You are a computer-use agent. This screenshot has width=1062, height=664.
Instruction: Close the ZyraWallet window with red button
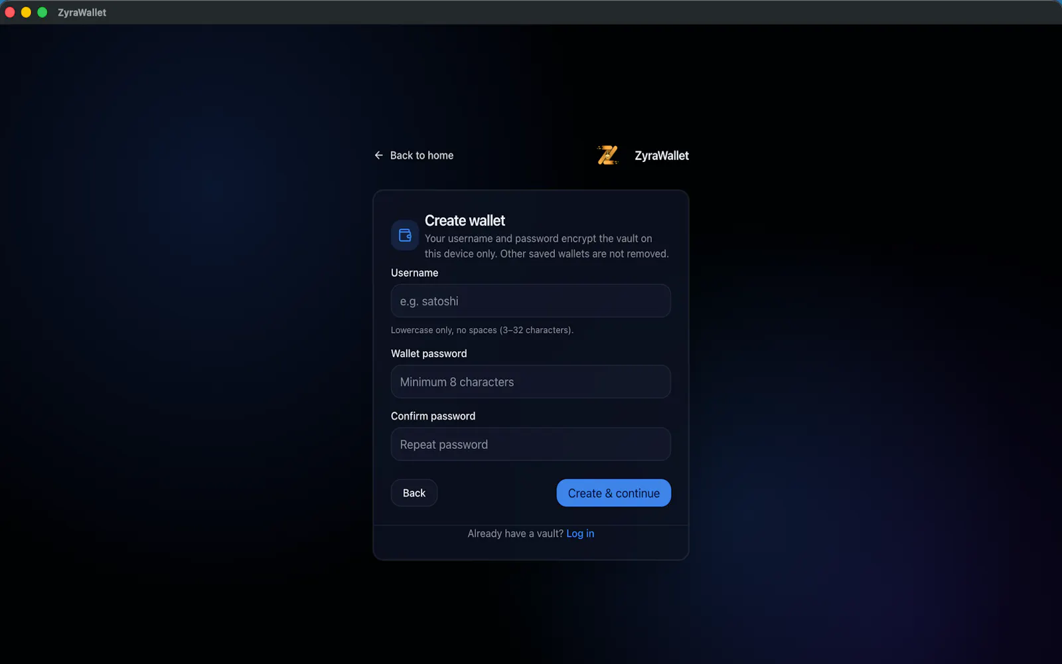point(10,13)
